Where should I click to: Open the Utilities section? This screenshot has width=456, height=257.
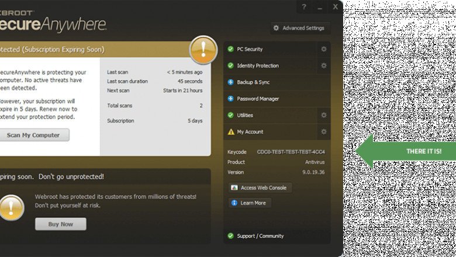(270, 115)
